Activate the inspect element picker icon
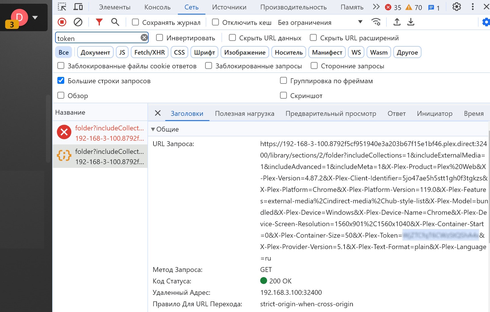 pyautogui.click(x=62, y=7)
